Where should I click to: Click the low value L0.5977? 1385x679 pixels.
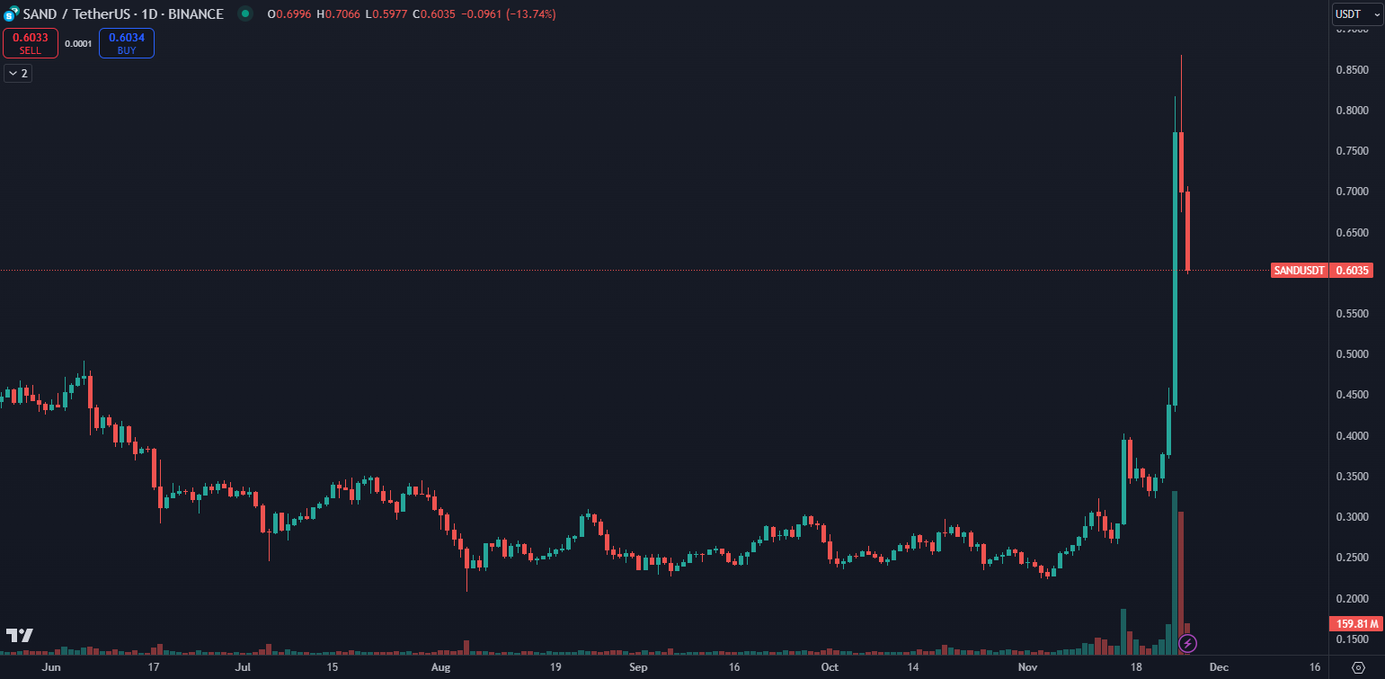coord(385,14)
